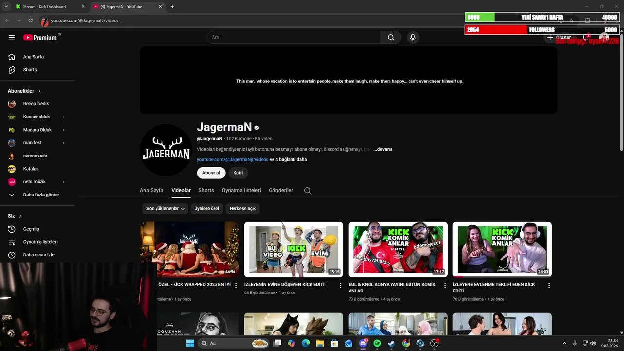Open youtube.com/@JagermaNjr/videos channel link
The width and height of the screenshot is (624, 351).
click(x=233, y=160)
